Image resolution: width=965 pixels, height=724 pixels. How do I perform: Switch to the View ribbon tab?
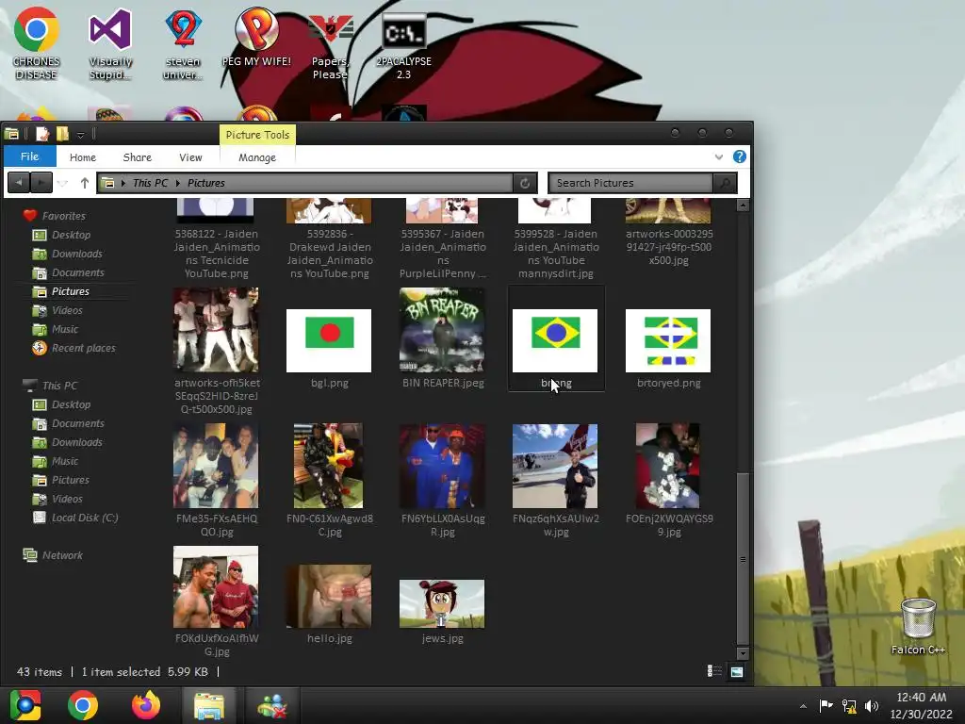click(x=190, y=157)
